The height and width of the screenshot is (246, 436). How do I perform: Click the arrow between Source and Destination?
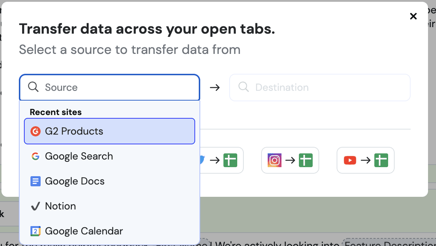(215, 87)
